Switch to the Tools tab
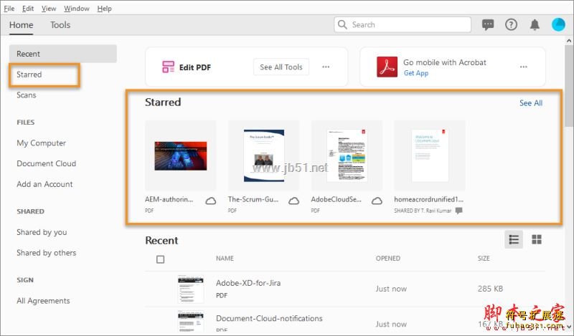This screenshot has width=574, height=336. click(60, 25)
